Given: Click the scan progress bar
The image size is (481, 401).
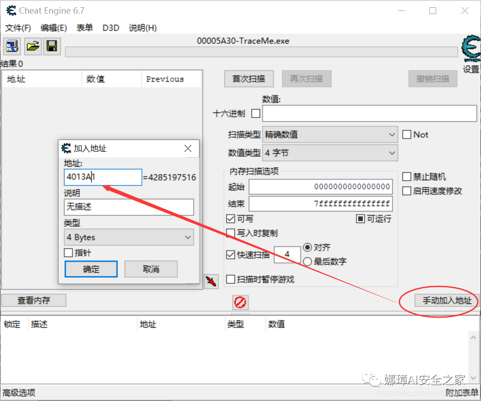Looking at the screenshot, I should (x=262, y=52).
